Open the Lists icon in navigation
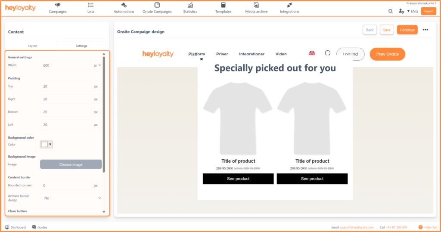This screenshot has width=441, height=232. pyautogui.click(x=90, y=5)
